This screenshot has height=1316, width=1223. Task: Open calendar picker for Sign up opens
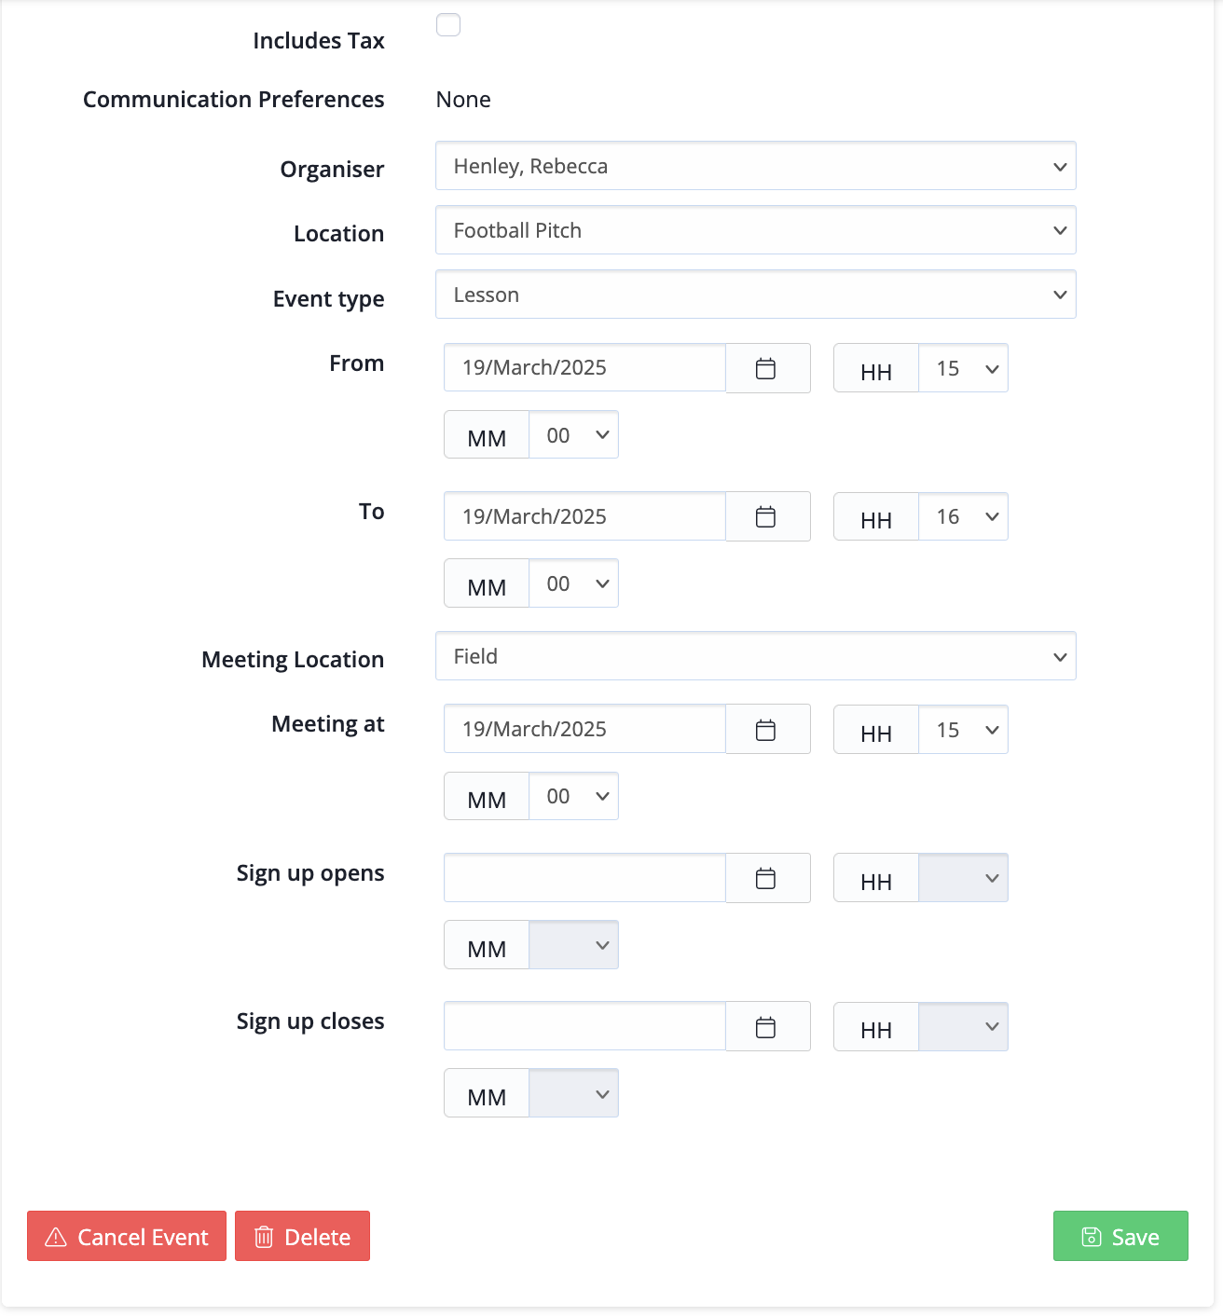(767, 878)
